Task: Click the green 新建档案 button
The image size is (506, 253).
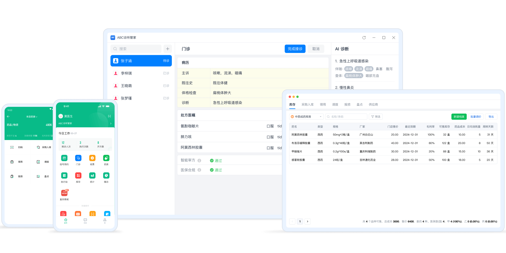Action: (x=459, y=117)
